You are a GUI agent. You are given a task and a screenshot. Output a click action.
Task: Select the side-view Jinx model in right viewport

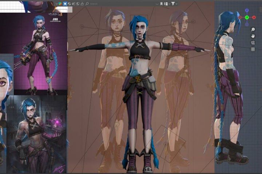point(231,88)
